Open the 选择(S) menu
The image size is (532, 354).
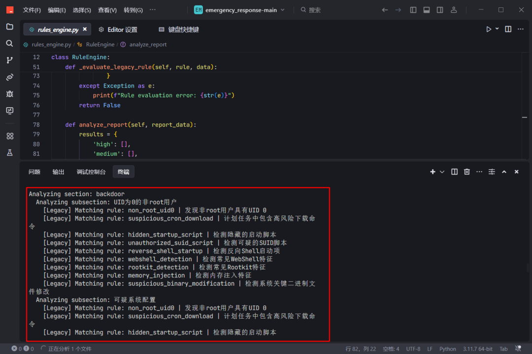click(x=82, y=10)
